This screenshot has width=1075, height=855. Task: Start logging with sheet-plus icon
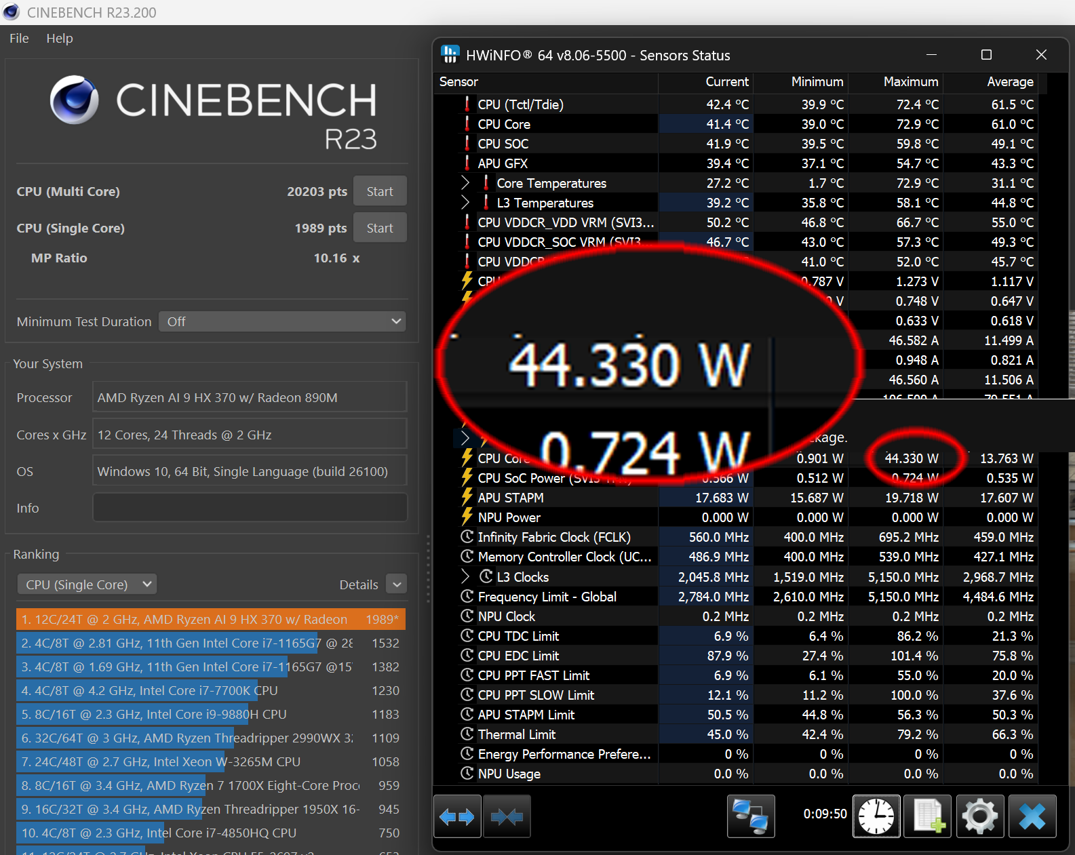click(x=929, y=816)
